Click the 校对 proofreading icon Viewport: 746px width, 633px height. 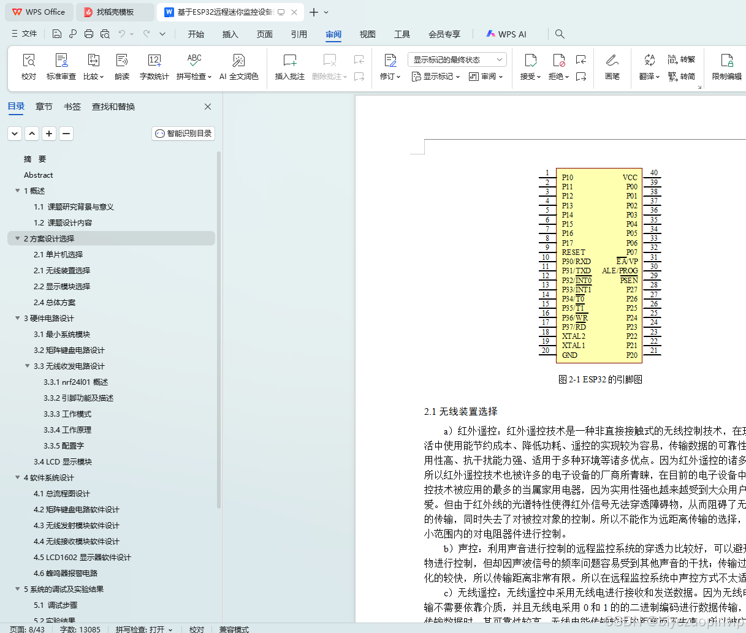click(29, 60)
